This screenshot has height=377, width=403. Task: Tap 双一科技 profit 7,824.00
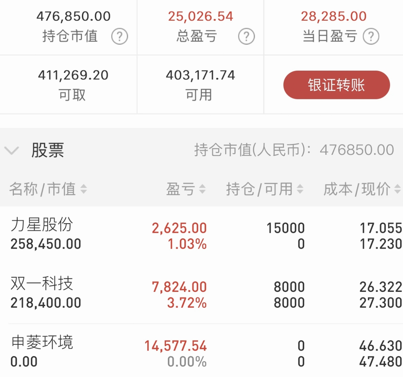pos(179,287)
